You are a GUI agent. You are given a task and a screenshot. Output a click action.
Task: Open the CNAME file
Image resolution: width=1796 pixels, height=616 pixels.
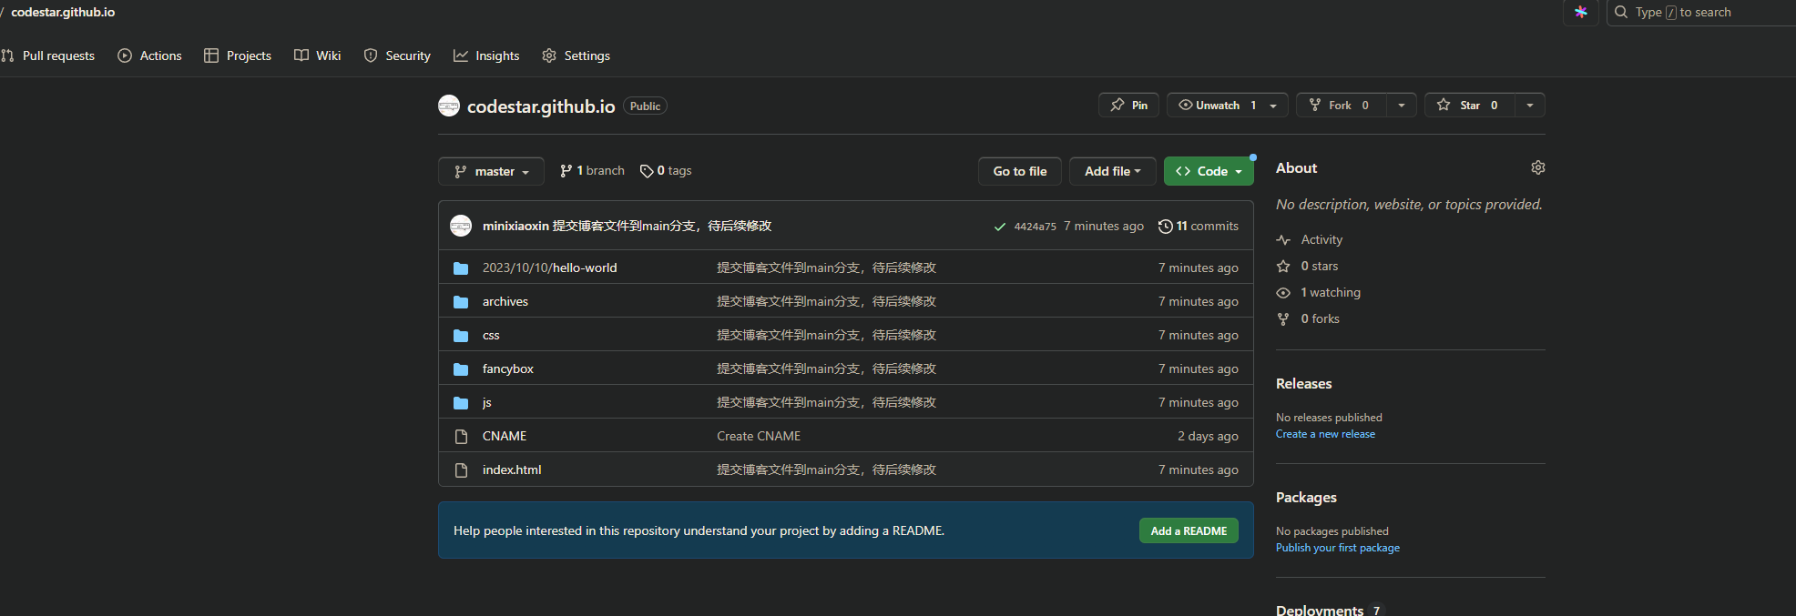coord(505,436)
